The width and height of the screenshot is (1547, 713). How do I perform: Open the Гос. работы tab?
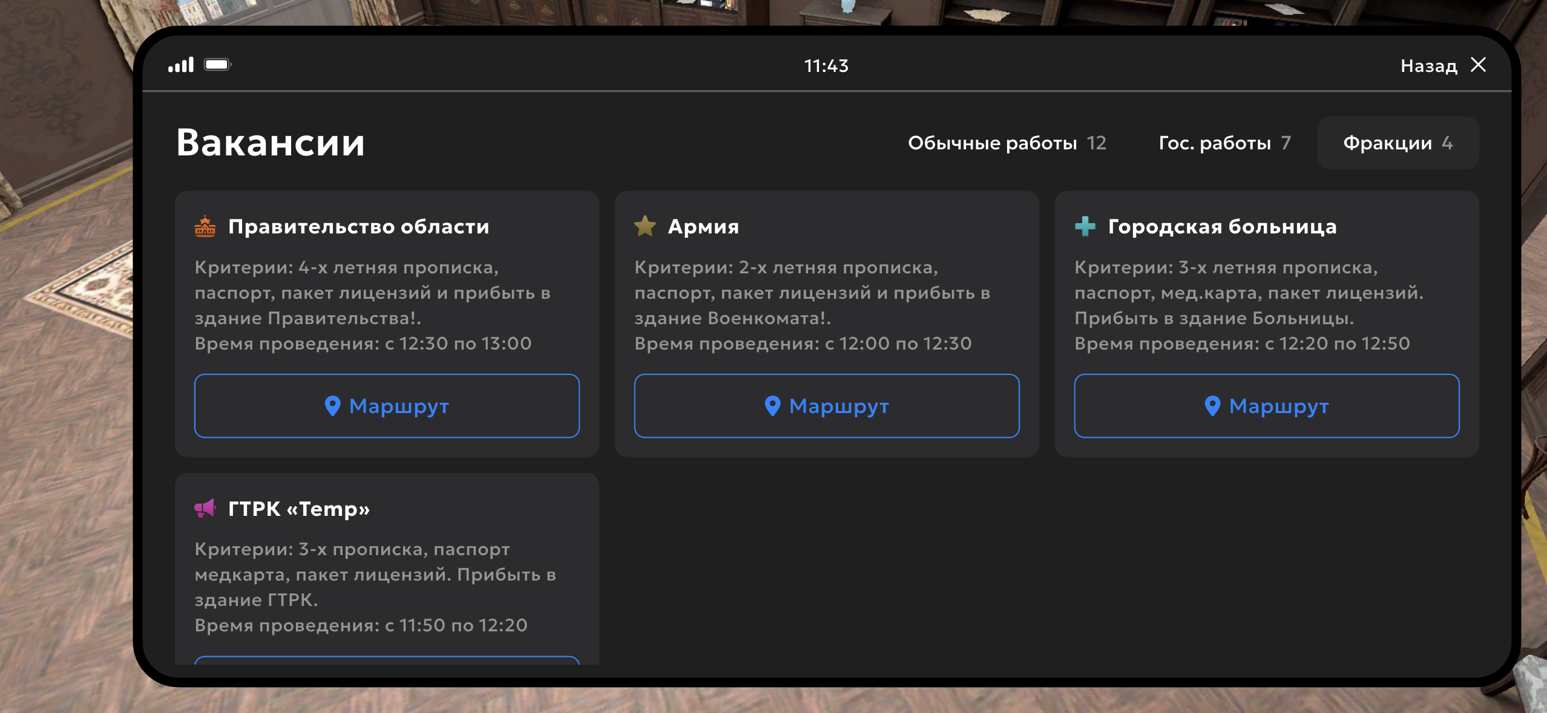(1224, 143)
